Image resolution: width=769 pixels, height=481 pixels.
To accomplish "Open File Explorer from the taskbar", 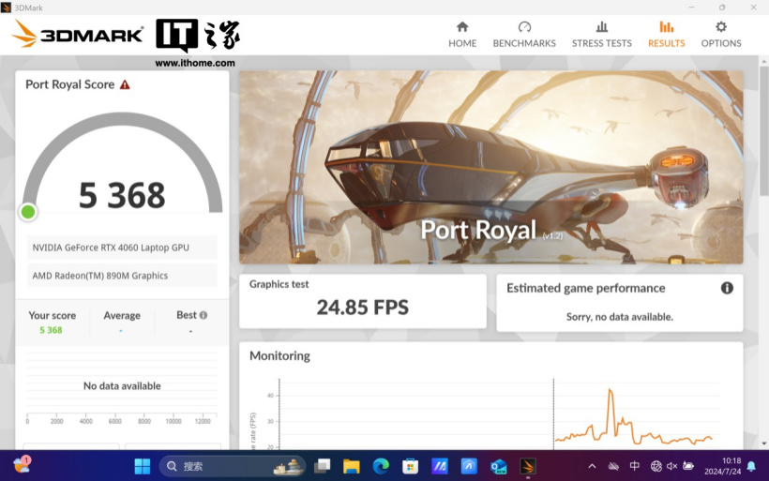I will coord(351,466).
